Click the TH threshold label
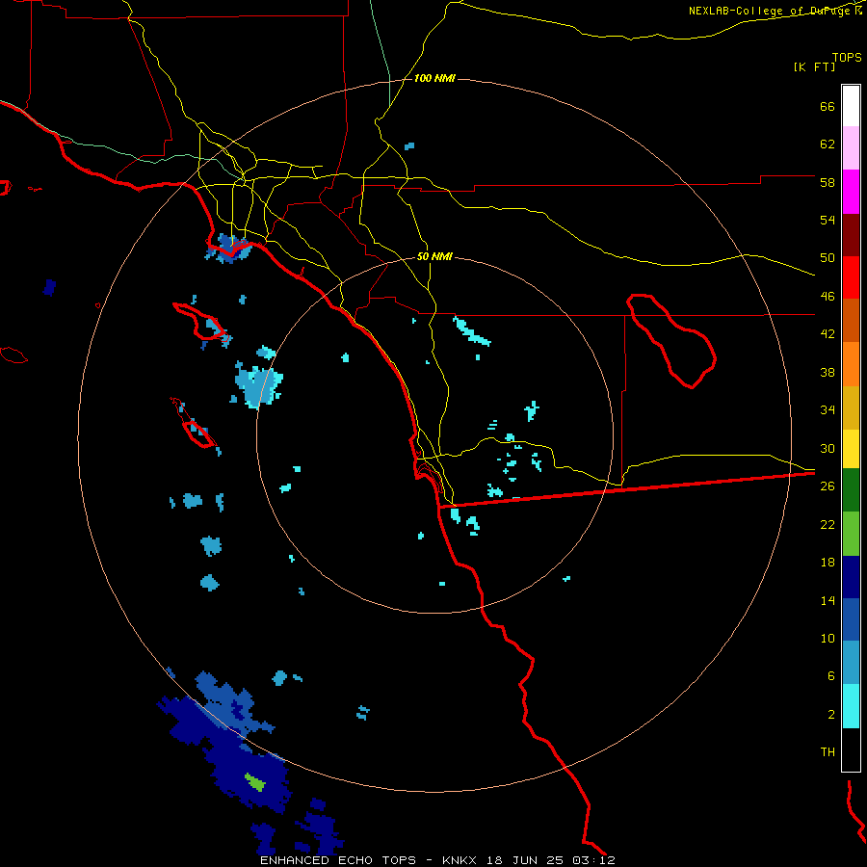Image resolution: width=867 pixels, height=867 pixels. click(x=828, y=752)
